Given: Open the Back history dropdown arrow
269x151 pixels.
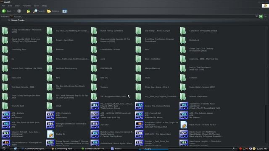Looking at the screenshot, I should click(14, 11).
